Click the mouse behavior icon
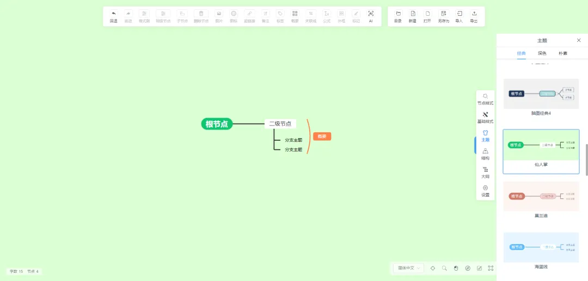The height and width of the screenshot is (281, 588). [x=456, y=268]
